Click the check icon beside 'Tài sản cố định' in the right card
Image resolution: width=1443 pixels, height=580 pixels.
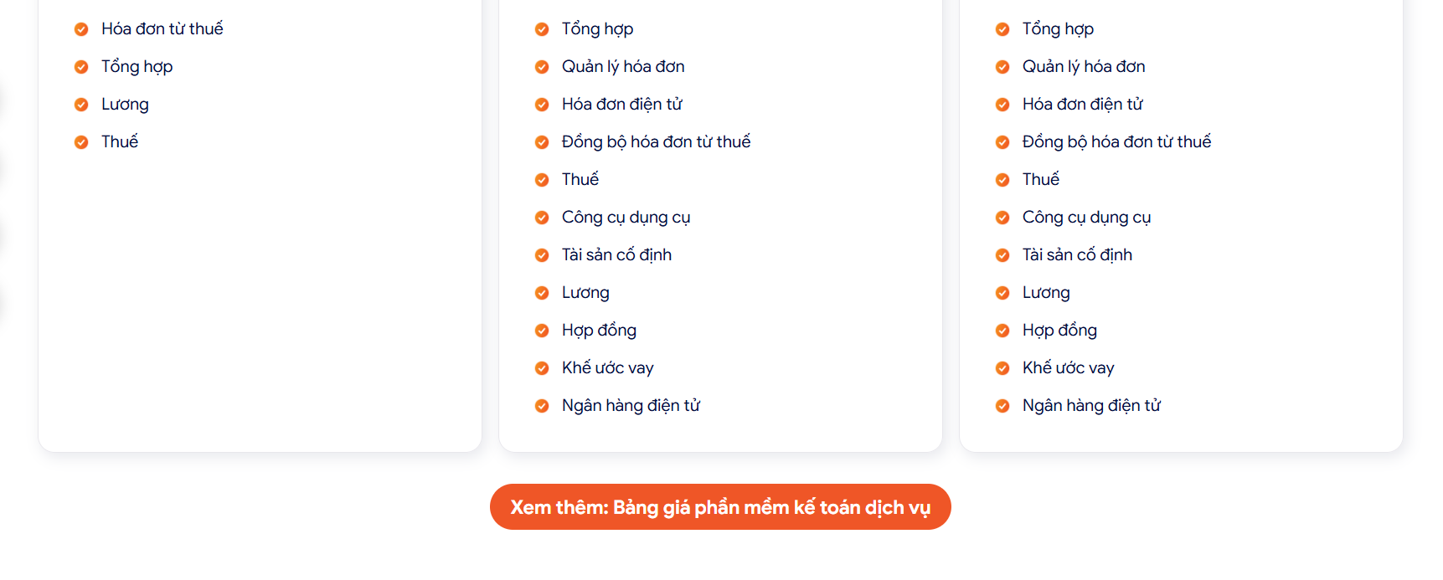tap(1002, 255)
